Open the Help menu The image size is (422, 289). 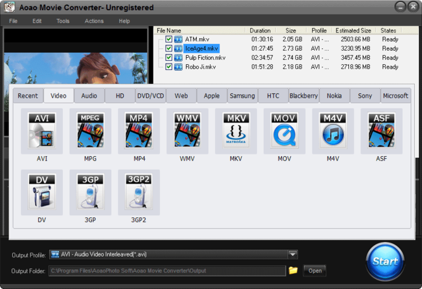click(124, 21)
